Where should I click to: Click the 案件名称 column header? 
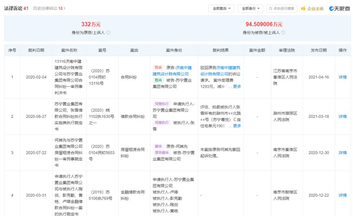(69, 50)
